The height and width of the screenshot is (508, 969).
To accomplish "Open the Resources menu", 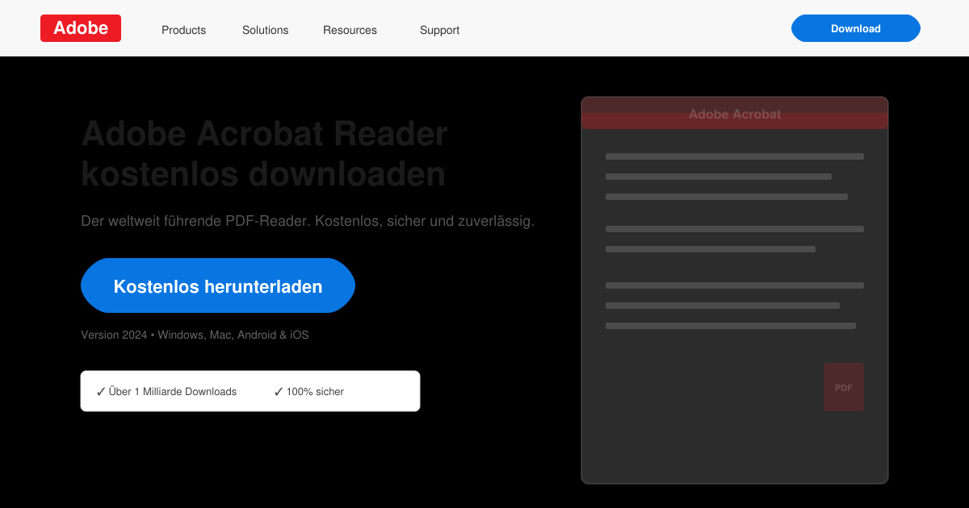I will click(350, 30).
